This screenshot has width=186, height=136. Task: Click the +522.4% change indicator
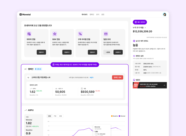[39, 91]
